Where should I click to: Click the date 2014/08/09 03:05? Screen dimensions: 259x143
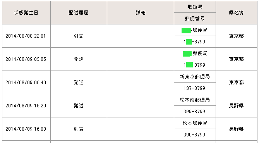click(26, 59)
